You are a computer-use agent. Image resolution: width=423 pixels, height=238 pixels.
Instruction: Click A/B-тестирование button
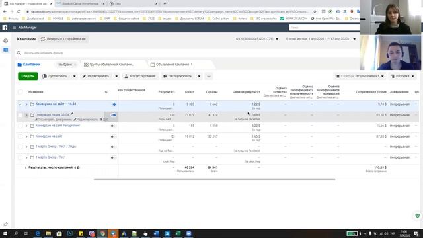[x=139, y=77]
